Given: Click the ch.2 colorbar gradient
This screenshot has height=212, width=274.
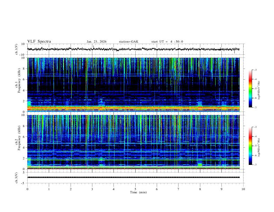Looking at the screenshot, I should click(x=250, y=146).
